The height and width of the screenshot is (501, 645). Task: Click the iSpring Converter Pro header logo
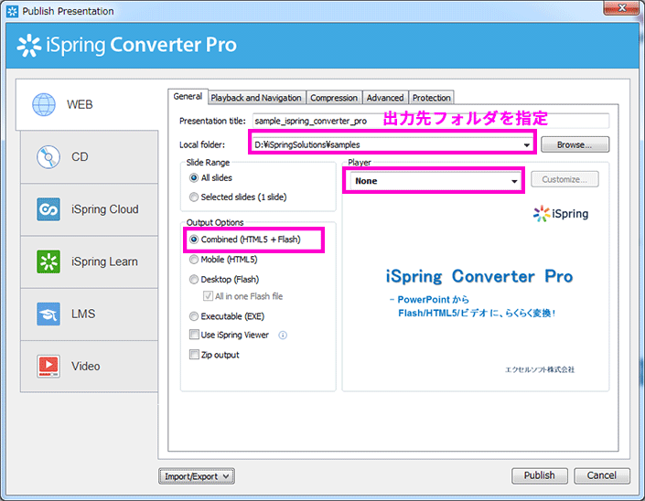click(x=126, y=45)
